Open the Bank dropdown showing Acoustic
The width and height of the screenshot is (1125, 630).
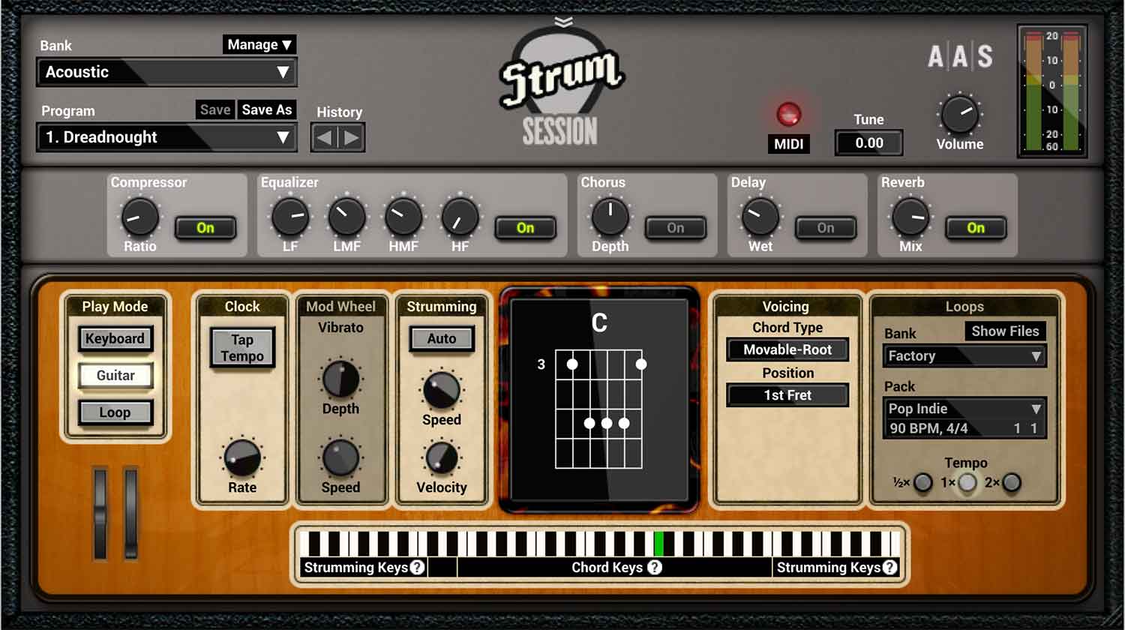166,72
